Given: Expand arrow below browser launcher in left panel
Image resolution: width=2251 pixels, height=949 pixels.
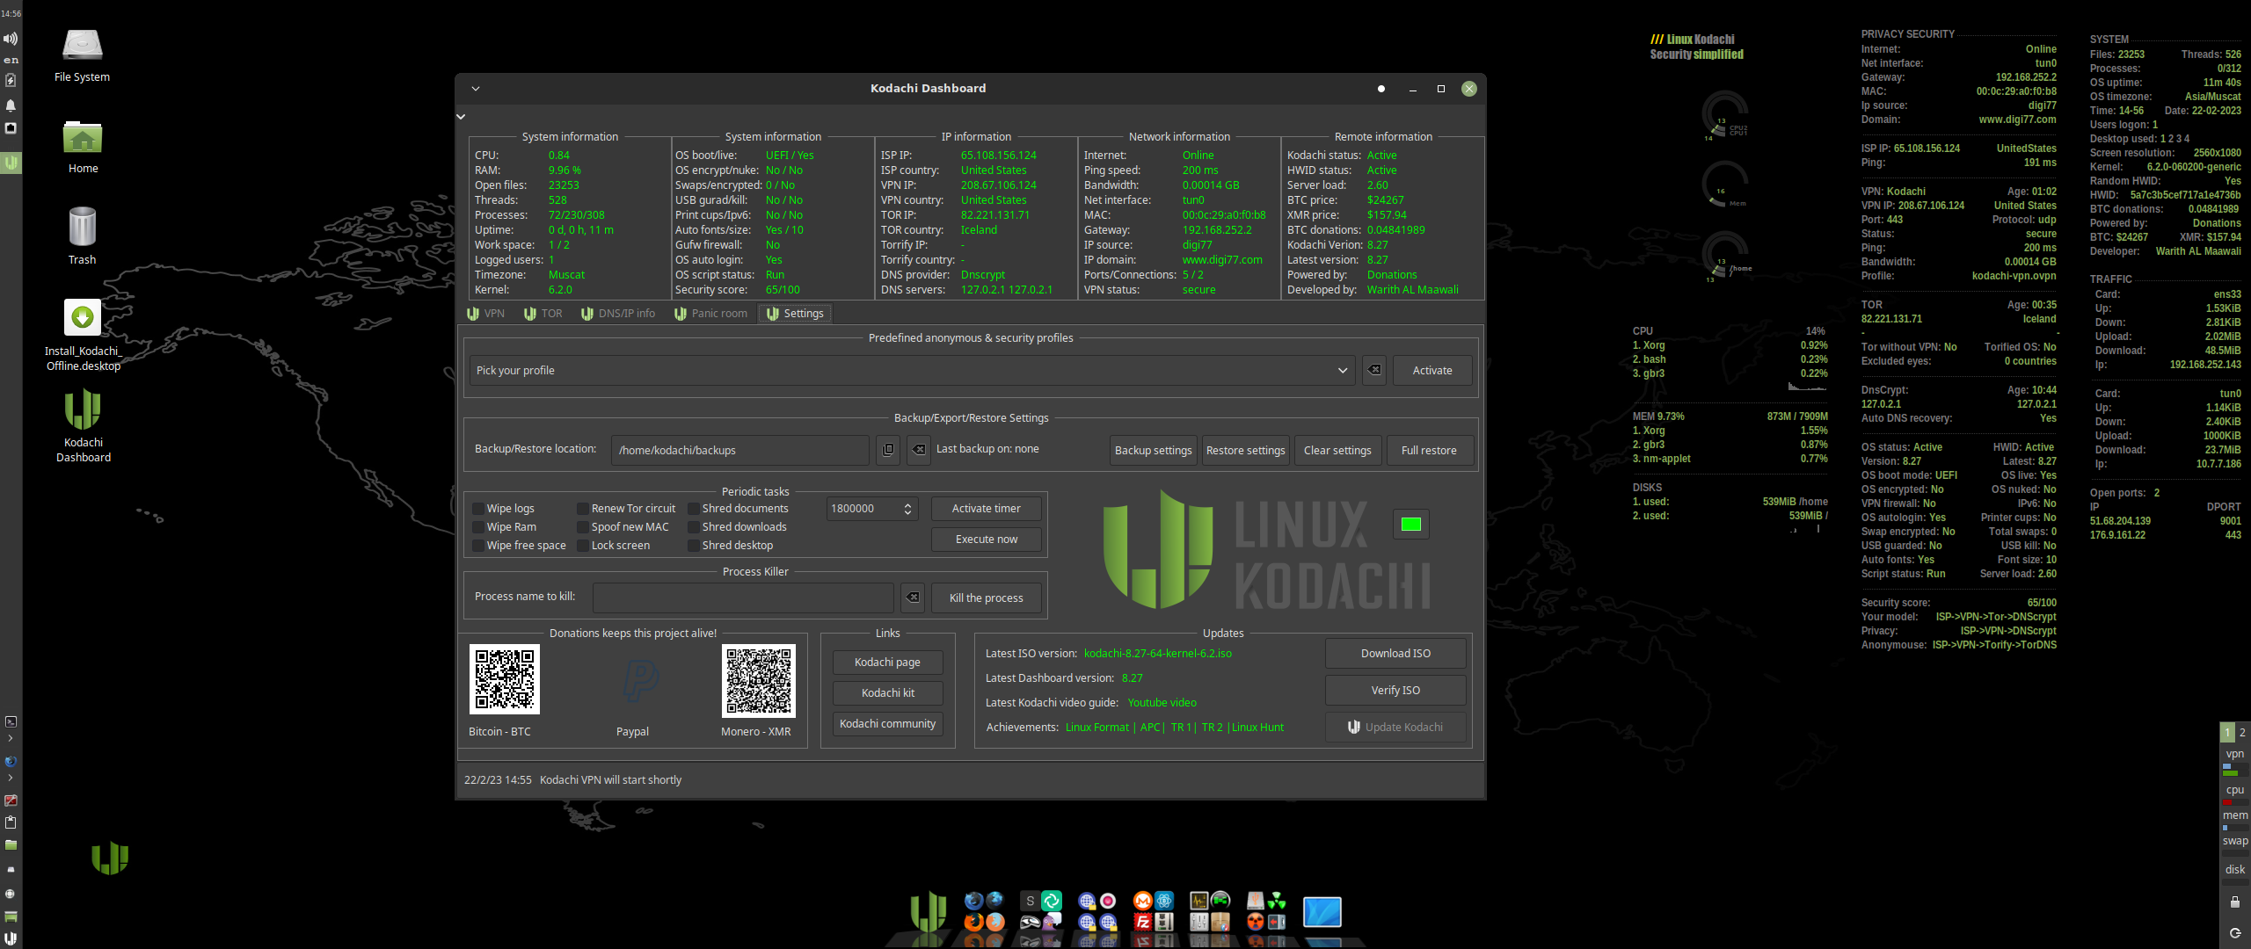Looking at the screenshot, I should point(11,778).
